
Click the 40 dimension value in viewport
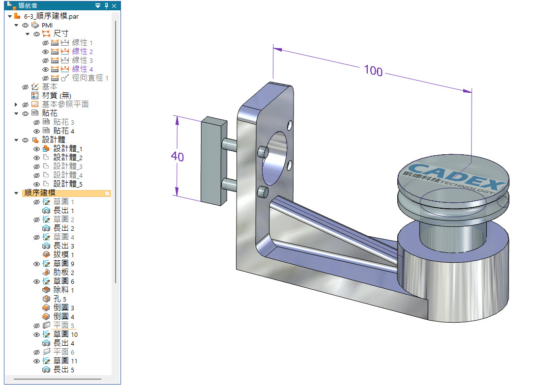pos(177,157)
